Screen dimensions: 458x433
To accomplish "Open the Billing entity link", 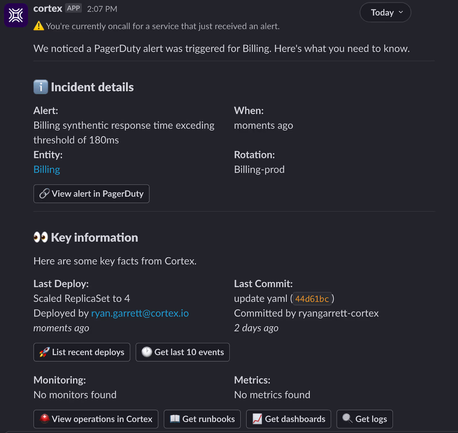I will (x=47, y=170).
